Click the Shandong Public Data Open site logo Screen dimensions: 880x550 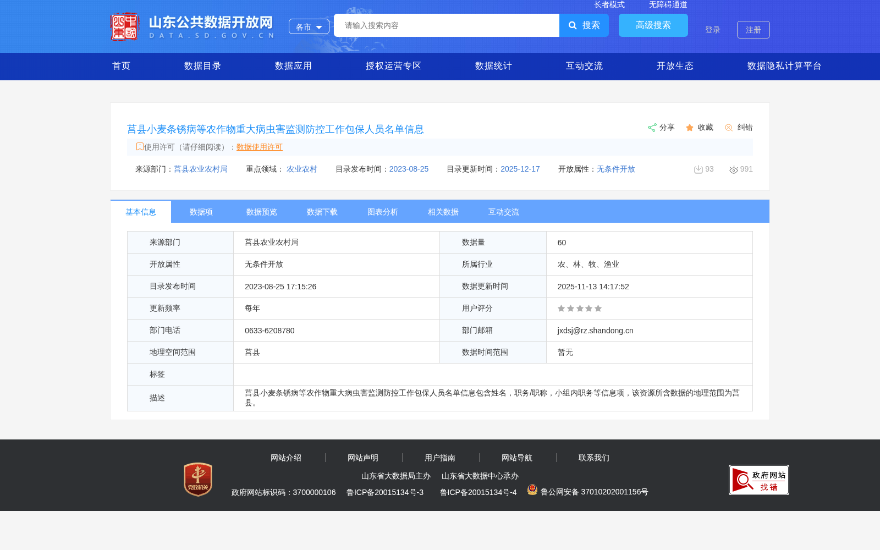click(x=193, y=26)
